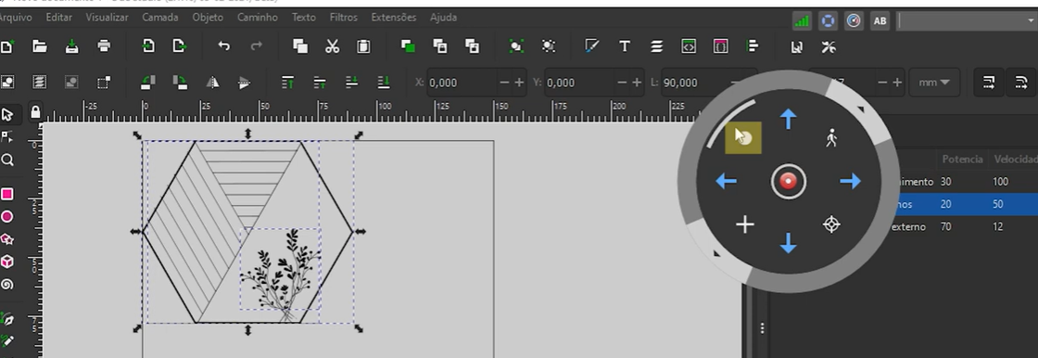The height and width of the screenshot is (358, 1038).
Task: Select the Zoom tool in toolbox
Action: (x=7, y=160)
